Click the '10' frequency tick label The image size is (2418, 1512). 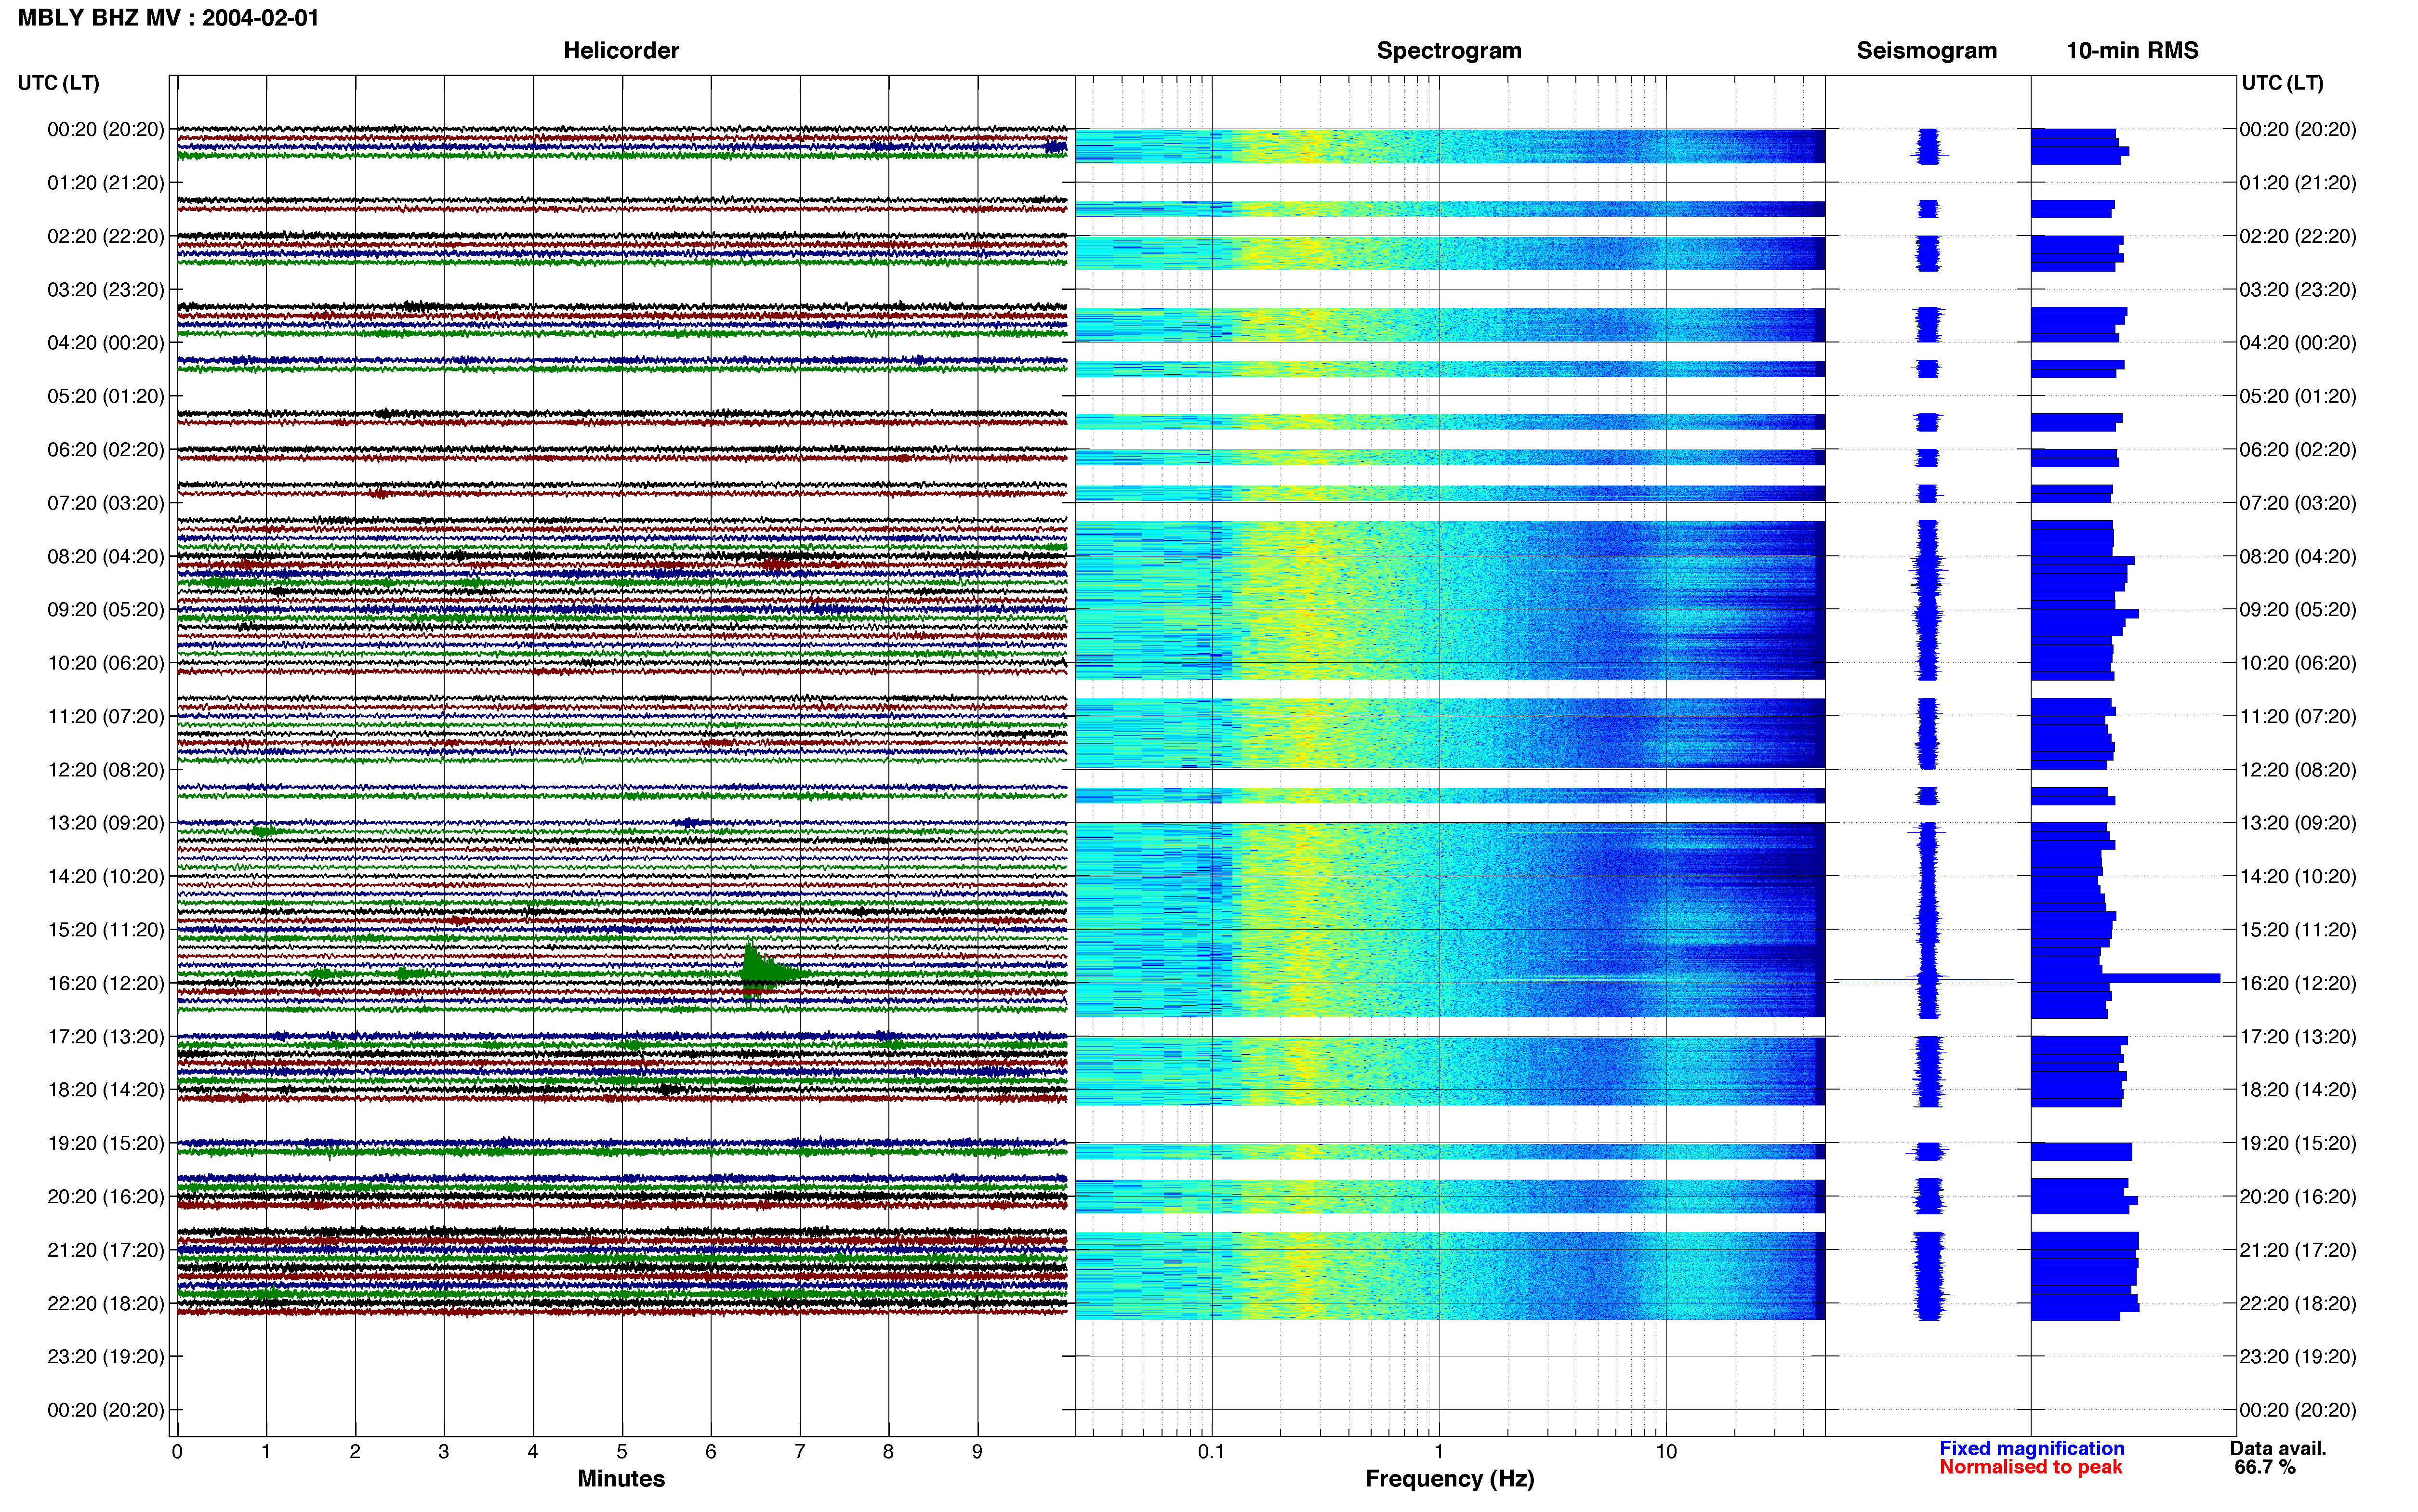[x=1666, y=1452]
